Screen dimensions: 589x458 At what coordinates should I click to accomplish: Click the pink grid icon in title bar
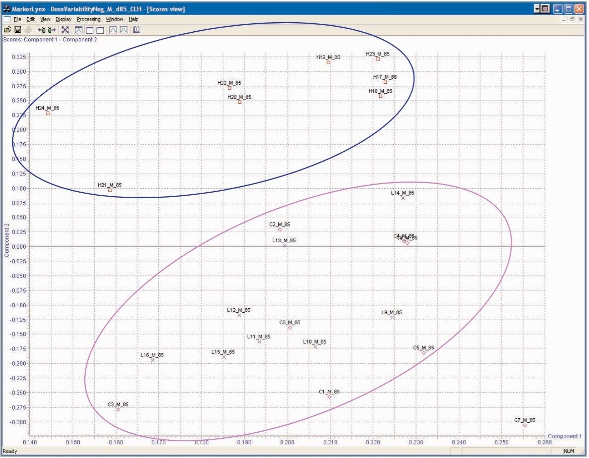[x=546, y=9]
